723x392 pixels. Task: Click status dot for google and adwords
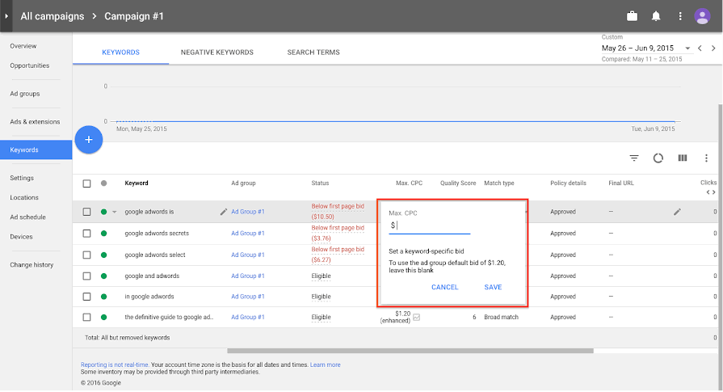tap(103, 276)
